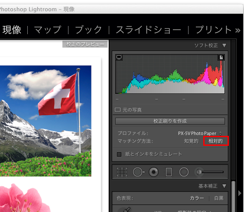Click the 校正のプレビュー label

click(85, 44)
